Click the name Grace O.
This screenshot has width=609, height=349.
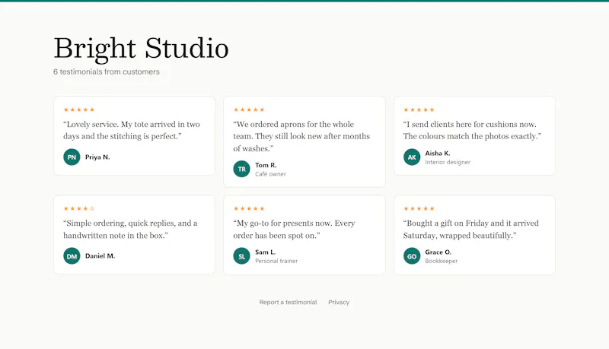(438, 252)
